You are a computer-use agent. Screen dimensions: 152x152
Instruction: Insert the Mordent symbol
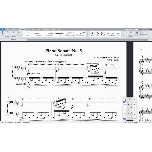tap(113, 34)
